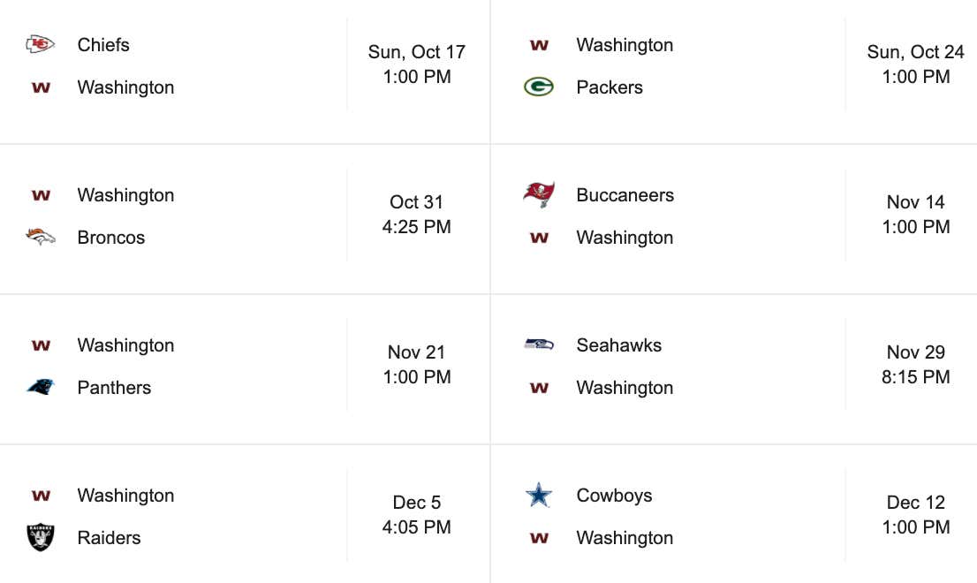977x583 pixels.
Task: Open the Nov 21 Panthers game time
Action: tap(417, 364)
